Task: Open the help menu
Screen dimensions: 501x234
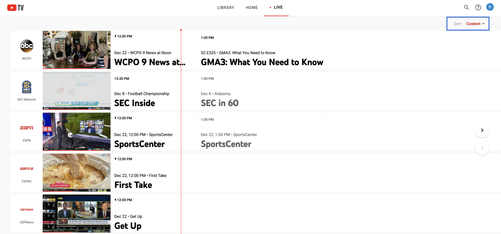Action: [478, 7]
